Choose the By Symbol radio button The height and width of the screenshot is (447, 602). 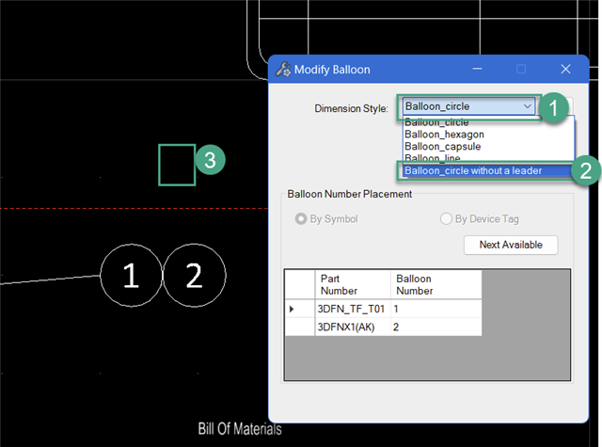pyautogui.click(x=302, y=219)
